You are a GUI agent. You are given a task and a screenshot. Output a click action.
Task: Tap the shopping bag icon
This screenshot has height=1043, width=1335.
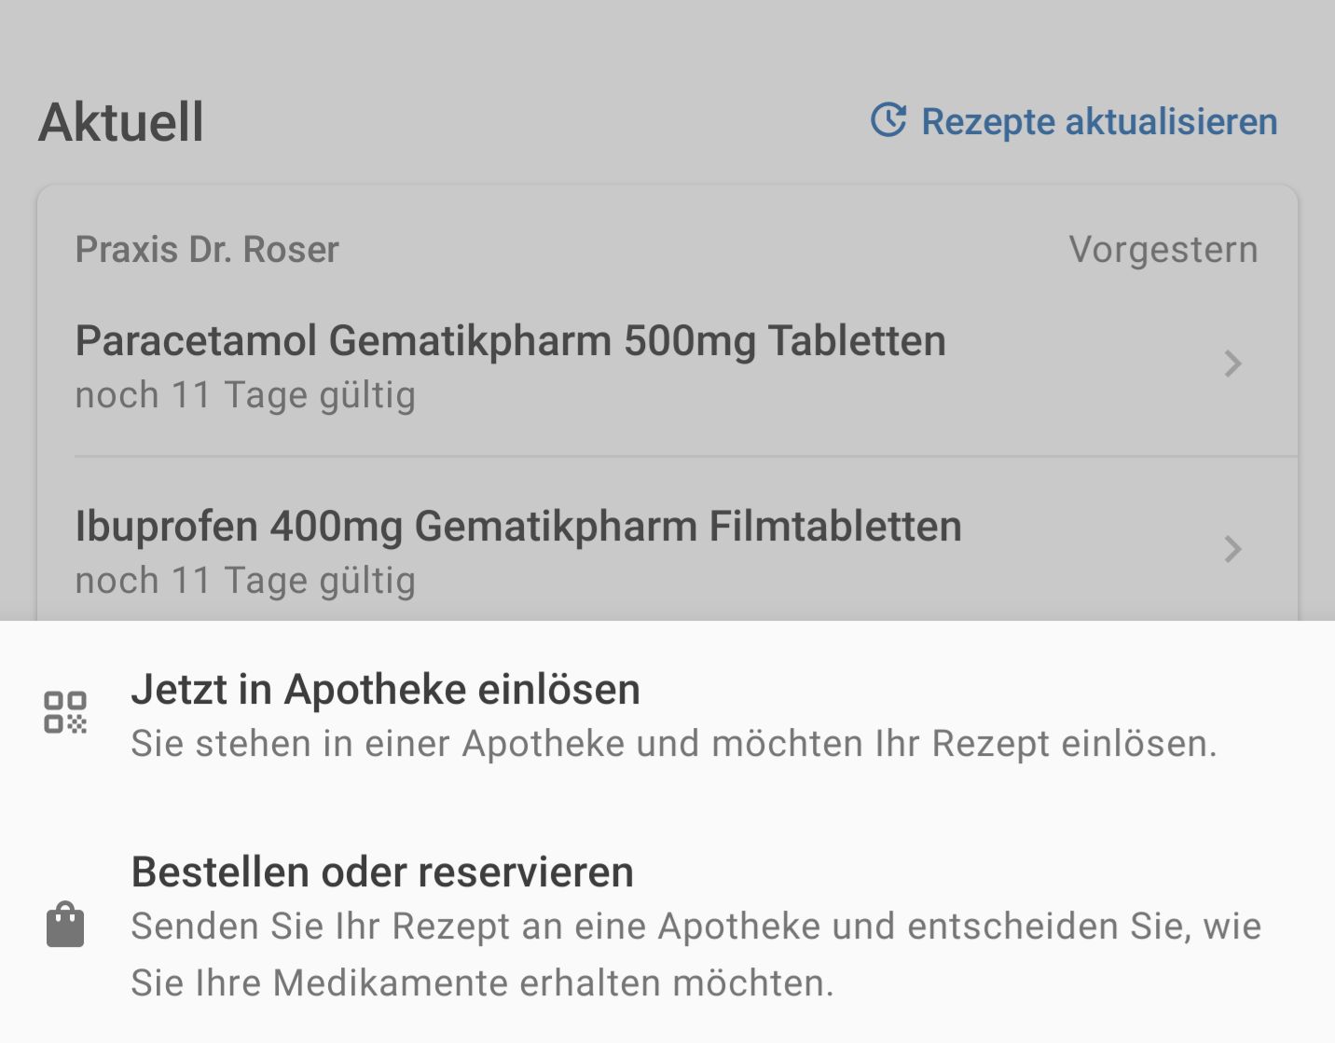pos(65,925)
